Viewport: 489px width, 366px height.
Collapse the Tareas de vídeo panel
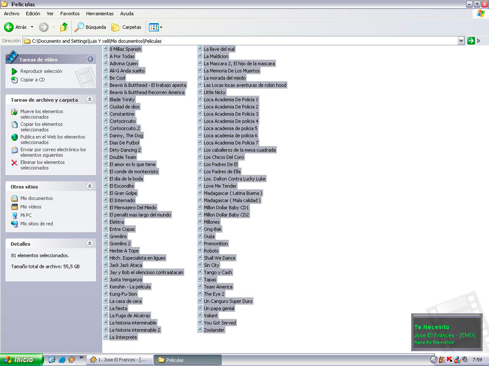pyautogui.click(x=90, y=59)
